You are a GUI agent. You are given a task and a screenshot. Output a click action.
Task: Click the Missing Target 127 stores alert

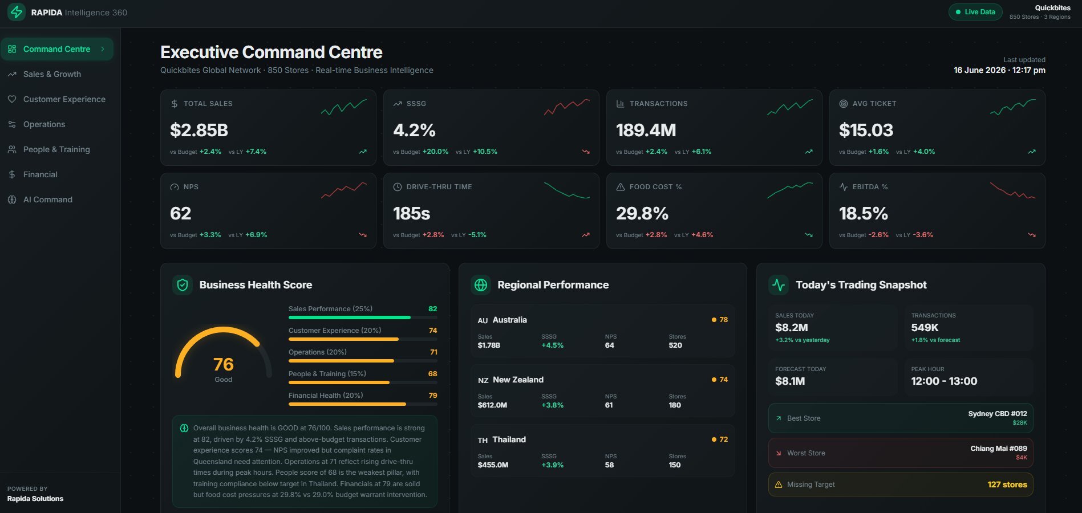[x=901, y=484]
